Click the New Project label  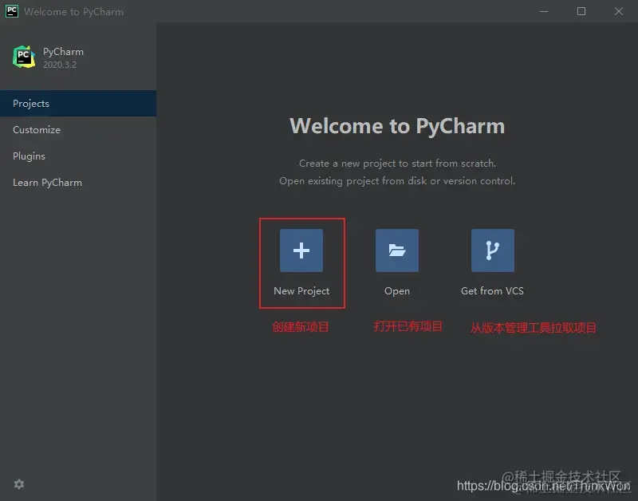301,290
